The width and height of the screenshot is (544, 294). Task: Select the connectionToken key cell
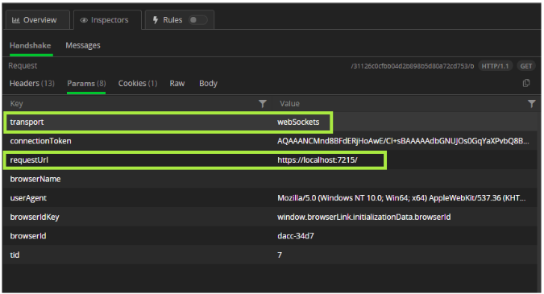pyautogui.click(x=40, y=141)
